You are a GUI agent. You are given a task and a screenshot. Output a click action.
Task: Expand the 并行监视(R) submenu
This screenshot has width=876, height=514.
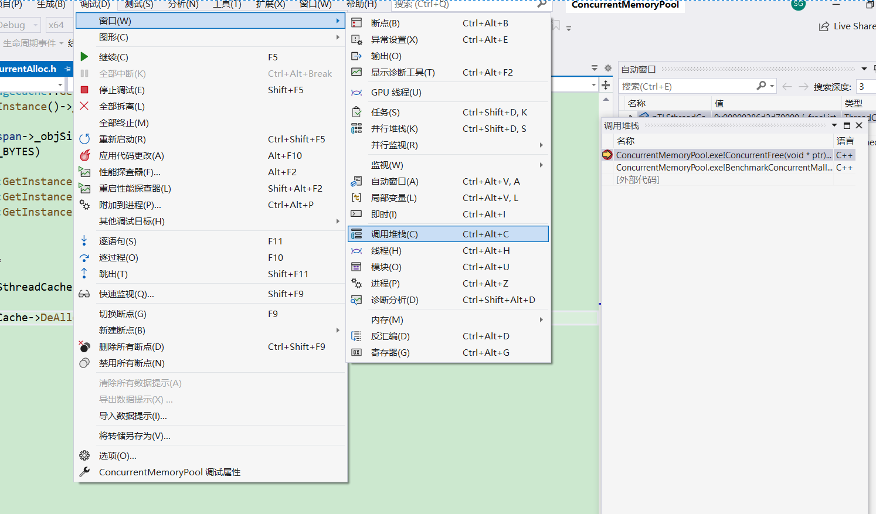(x=541, y=145)
